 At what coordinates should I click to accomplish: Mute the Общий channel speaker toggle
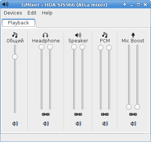(15, 124)
